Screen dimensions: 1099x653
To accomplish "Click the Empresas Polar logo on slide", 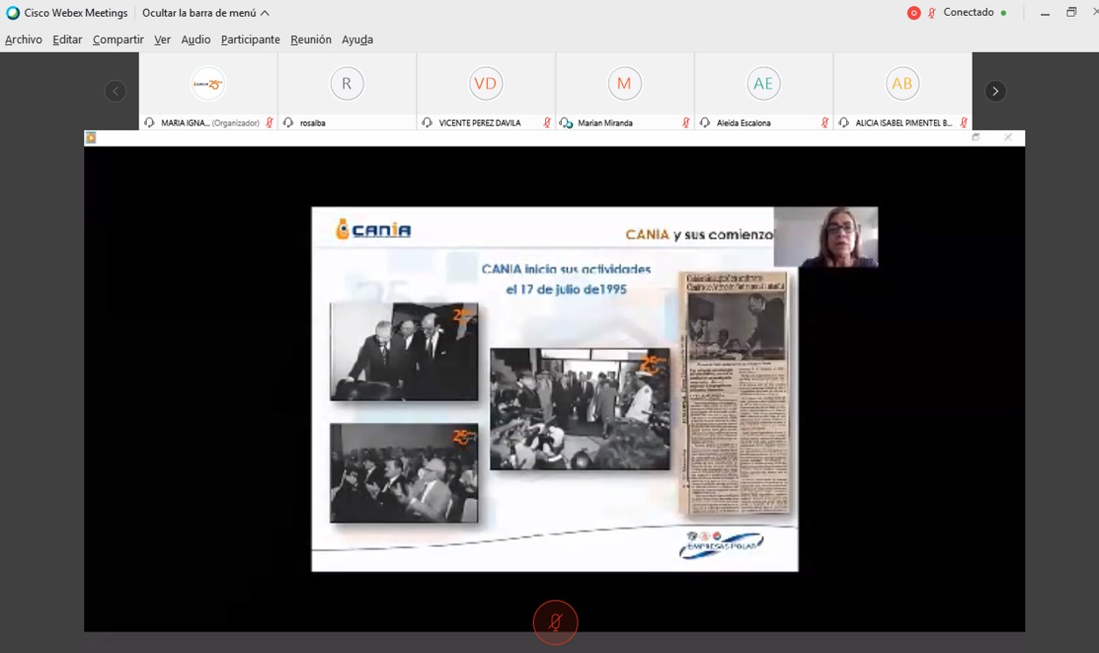I will pos(721,543).
